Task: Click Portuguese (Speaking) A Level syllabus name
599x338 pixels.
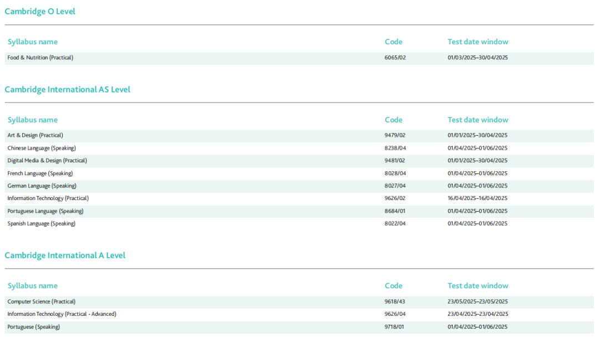Action: tap(34, 327)
